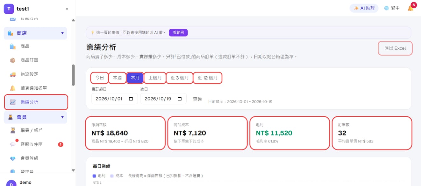Click the 訂單數 32 card
The image size is (421, 186).
tap(372, 133)
